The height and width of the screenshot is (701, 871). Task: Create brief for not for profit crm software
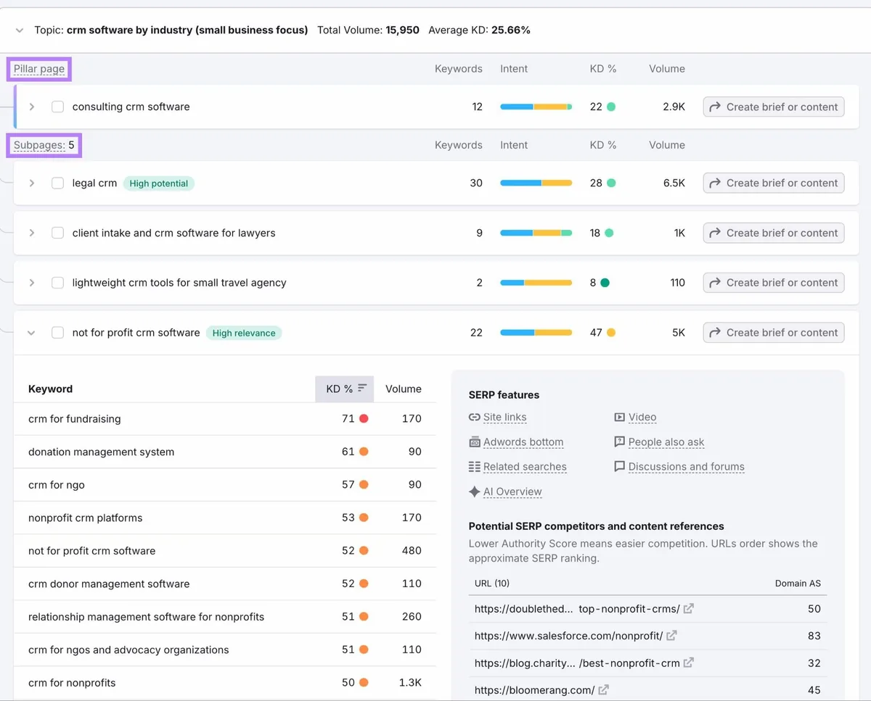774,333
